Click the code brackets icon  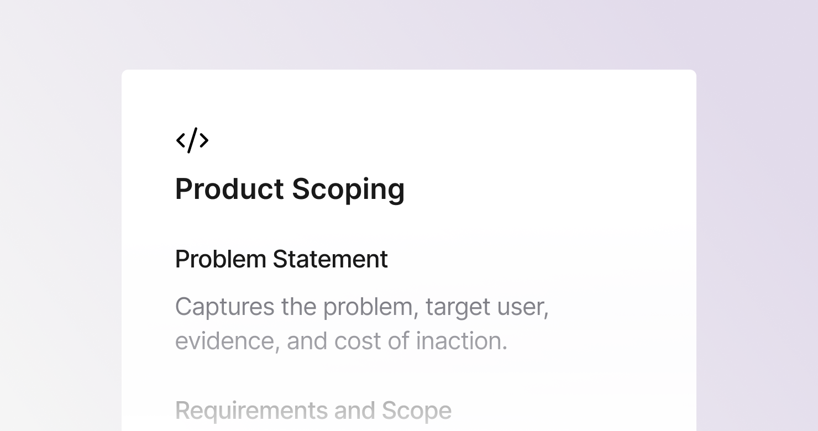[x=192, y=140]
